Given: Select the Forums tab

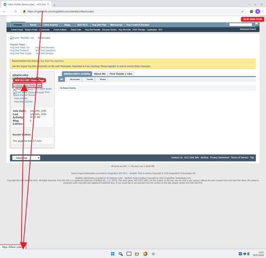Looking at the screenshot, I should [18, 25].
